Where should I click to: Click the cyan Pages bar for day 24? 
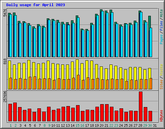click(x=122, y=42)
